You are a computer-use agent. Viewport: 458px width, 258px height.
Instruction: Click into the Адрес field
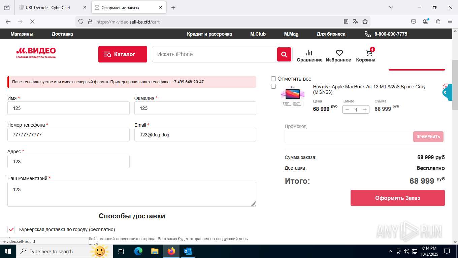point(68,162)
